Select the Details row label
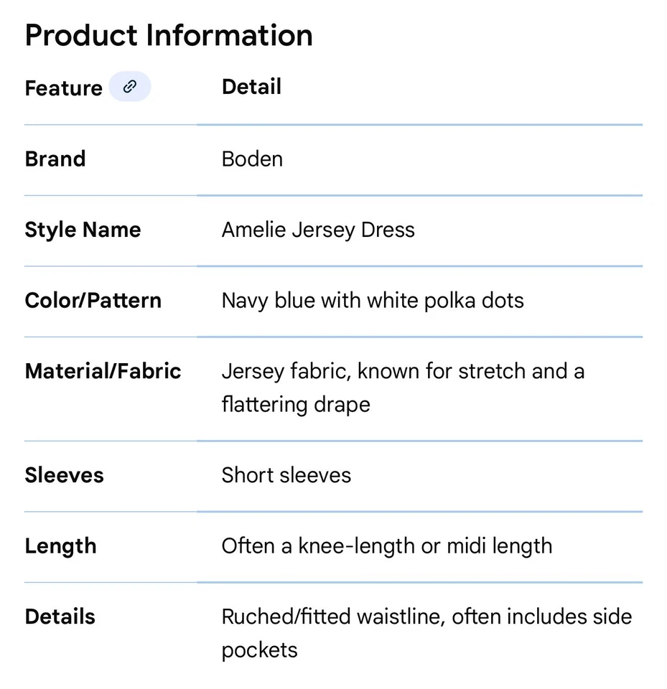This screenshot has width=667, height=689. coord(60,617)
